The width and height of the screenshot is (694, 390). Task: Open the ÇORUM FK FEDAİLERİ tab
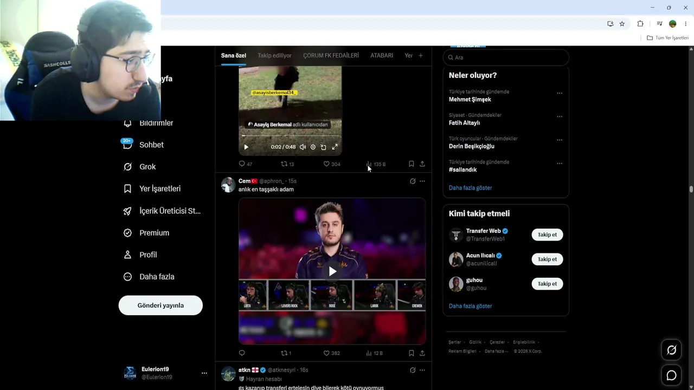[331, 55]
